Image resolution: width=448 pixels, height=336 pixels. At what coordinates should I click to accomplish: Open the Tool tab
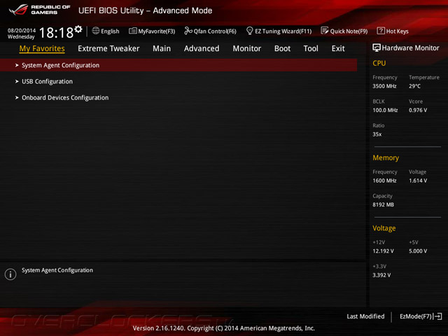tap(311, 48)
